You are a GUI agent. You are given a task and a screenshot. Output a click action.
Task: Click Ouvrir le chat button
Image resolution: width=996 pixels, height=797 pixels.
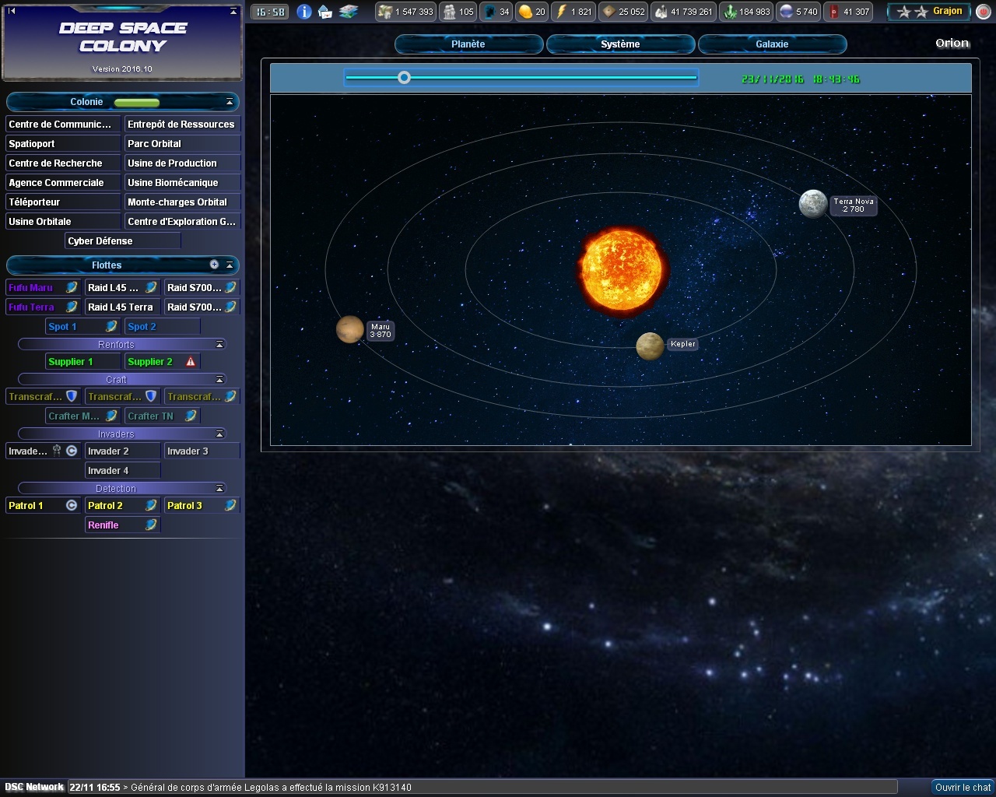[963, 787]
